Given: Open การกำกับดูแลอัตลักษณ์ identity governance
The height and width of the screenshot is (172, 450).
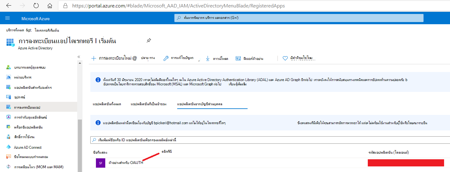Looking at the screenshot, I should (31, 117).
